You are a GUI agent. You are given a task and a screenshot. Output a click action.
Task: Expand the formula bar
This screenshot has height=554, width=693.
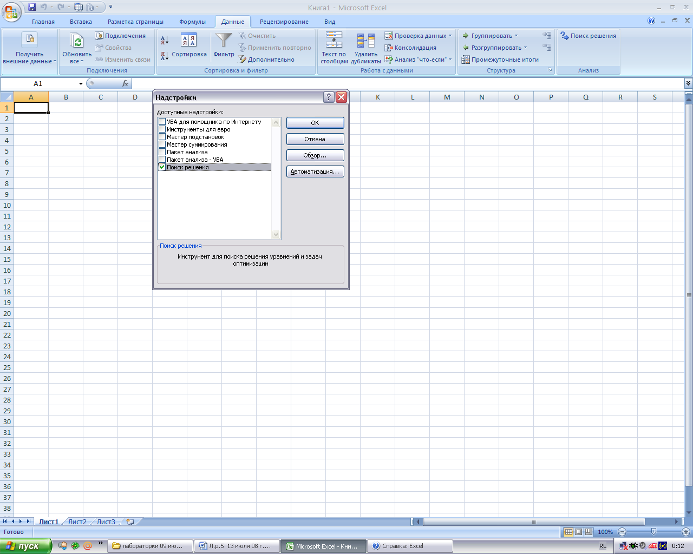tap(688, 83)
